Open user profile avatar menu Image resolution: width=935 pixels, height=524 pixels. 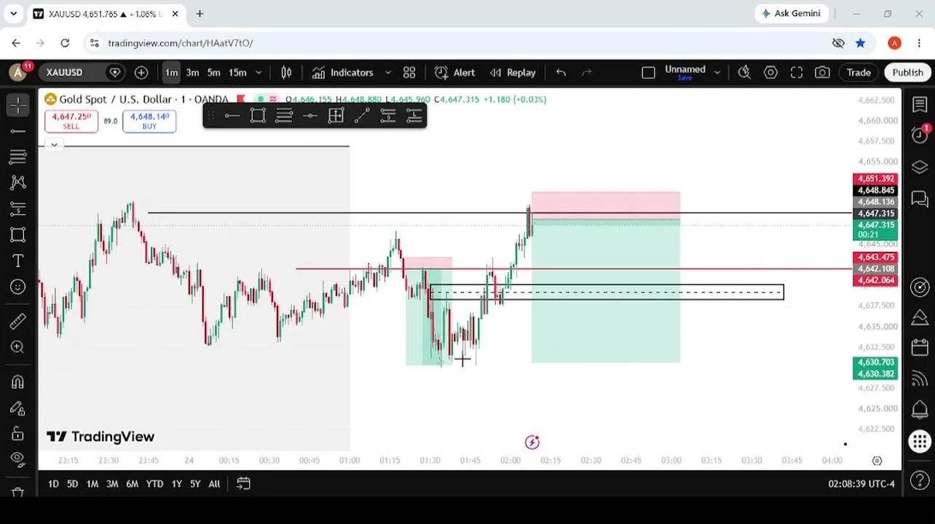(18, 72)
